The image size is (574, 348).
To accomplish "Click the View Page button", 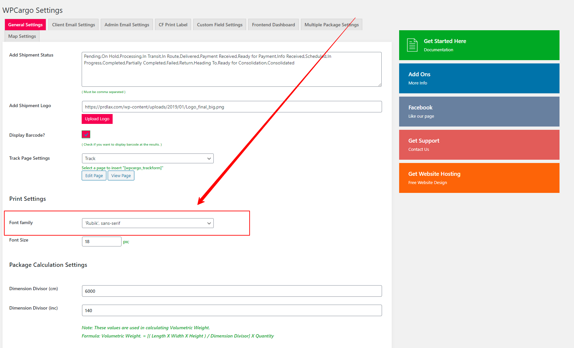I will click(x=121, y=175).
